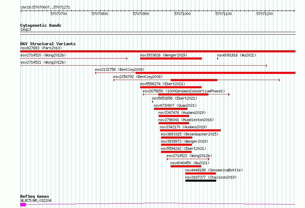Select the red nsv4448188 variant bar
Viewport: 305px width, 208px height.
click(x=200, y=173)
